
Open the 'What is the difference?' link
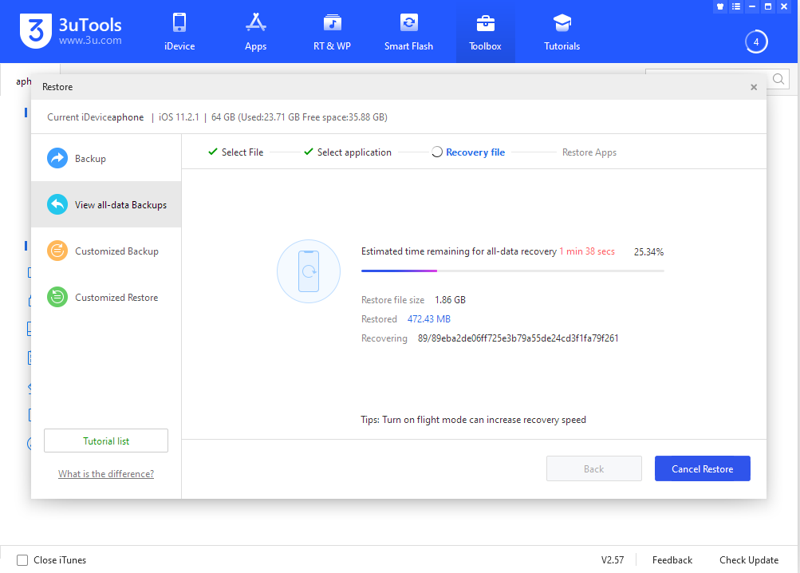click(105, 473)
